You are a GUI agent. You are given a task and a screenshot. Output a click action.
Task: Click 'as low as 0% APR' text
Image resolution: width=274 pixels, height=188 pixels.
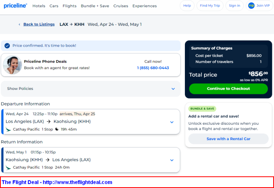254,80
